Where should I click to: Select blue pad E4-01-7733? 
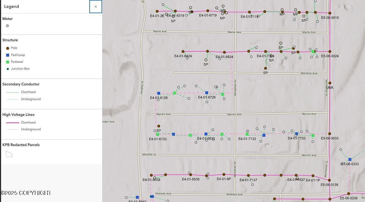296,134
